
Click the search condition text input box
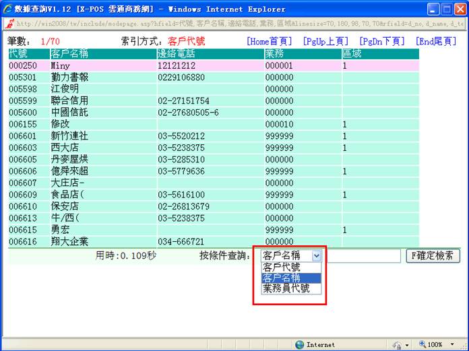(x=363, y=256)
